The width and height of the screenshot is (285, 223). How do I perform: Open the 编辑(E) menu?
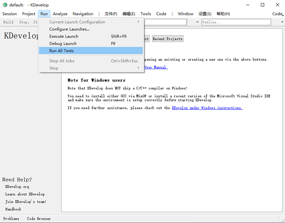click(129, 14)
